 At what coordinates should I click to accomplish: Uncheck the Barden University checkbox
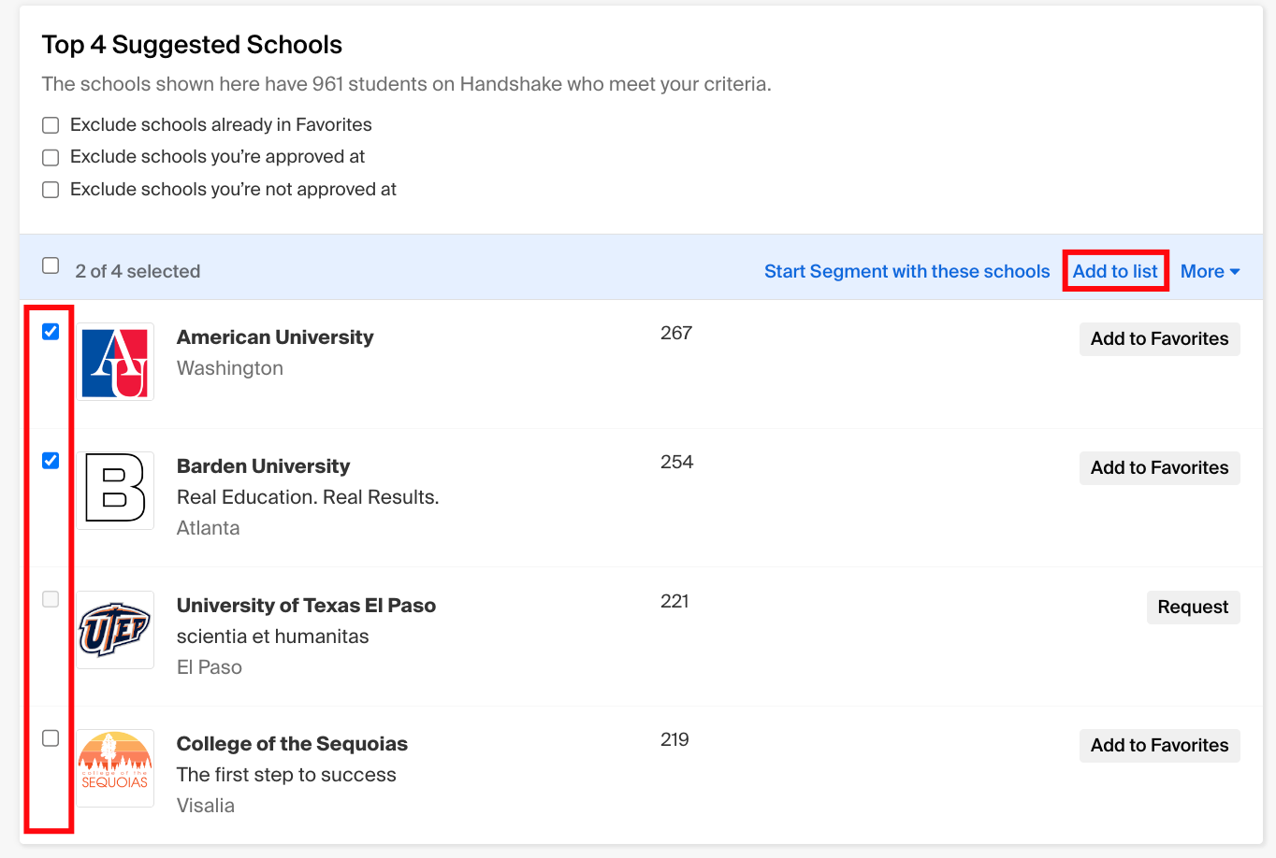pyautogui.click(x=51, y=461)
